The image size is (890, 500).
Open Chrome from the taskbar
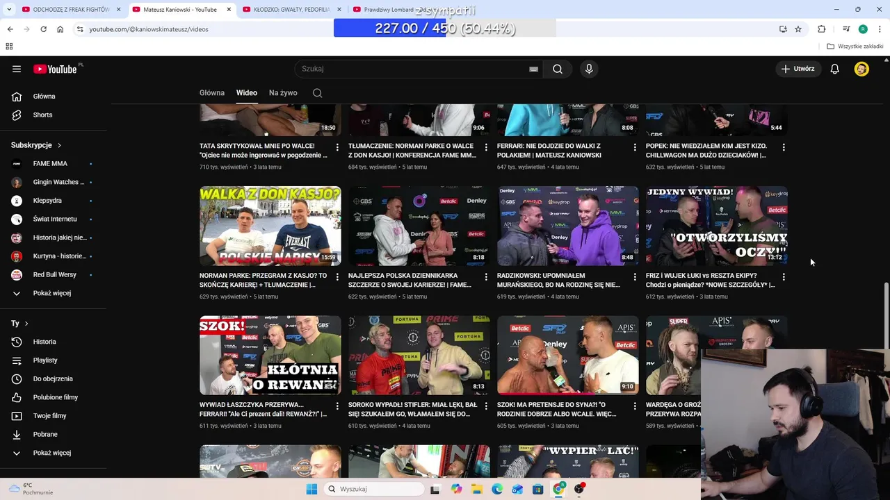pos(558,489)
